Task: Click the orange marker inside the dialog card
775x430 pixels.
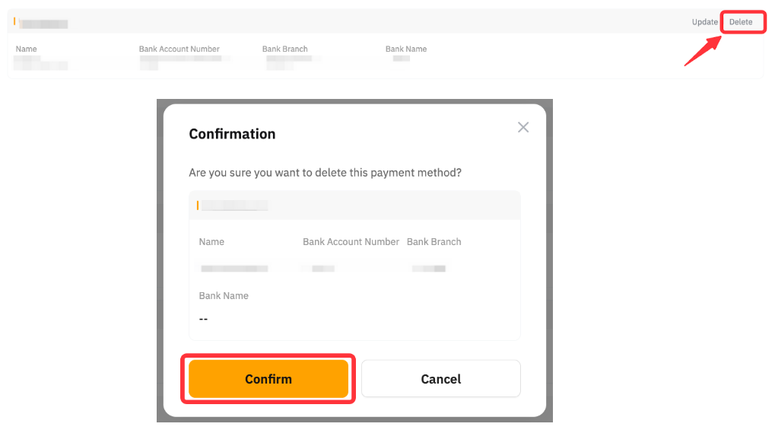Action: coord(198,205)
